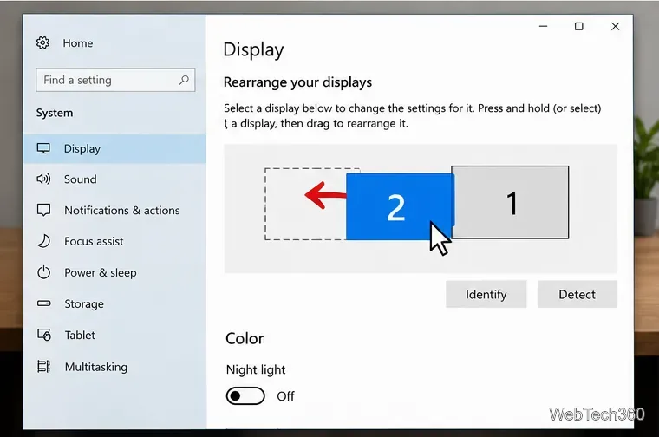This screenshot has width=659, height=437.
Task: Click the Identify button
Action: click(x=486, y=294)
